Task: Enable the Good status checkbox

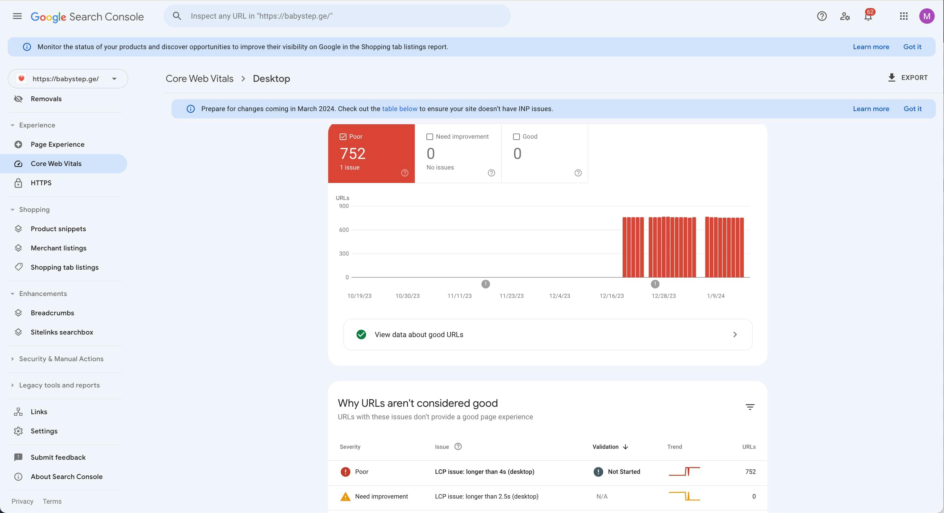Action: 516,137
